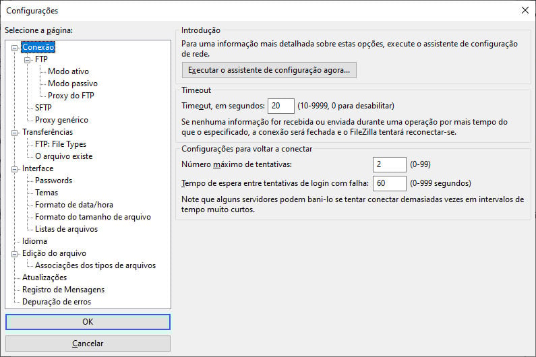This screenshot has height=357, width=536.
Task: Open Depuração de erros page
Action: tap(57, 302)
